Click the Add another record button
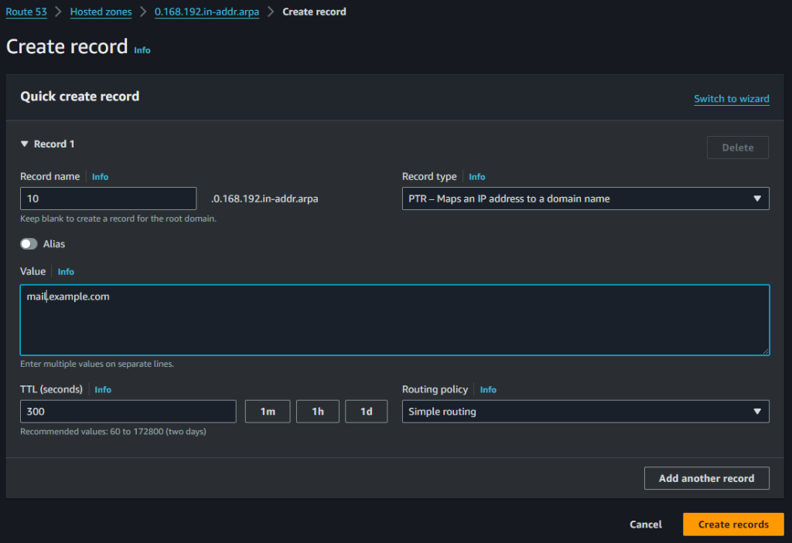This screenshot has height=543, width=792. tap(706, 477)
